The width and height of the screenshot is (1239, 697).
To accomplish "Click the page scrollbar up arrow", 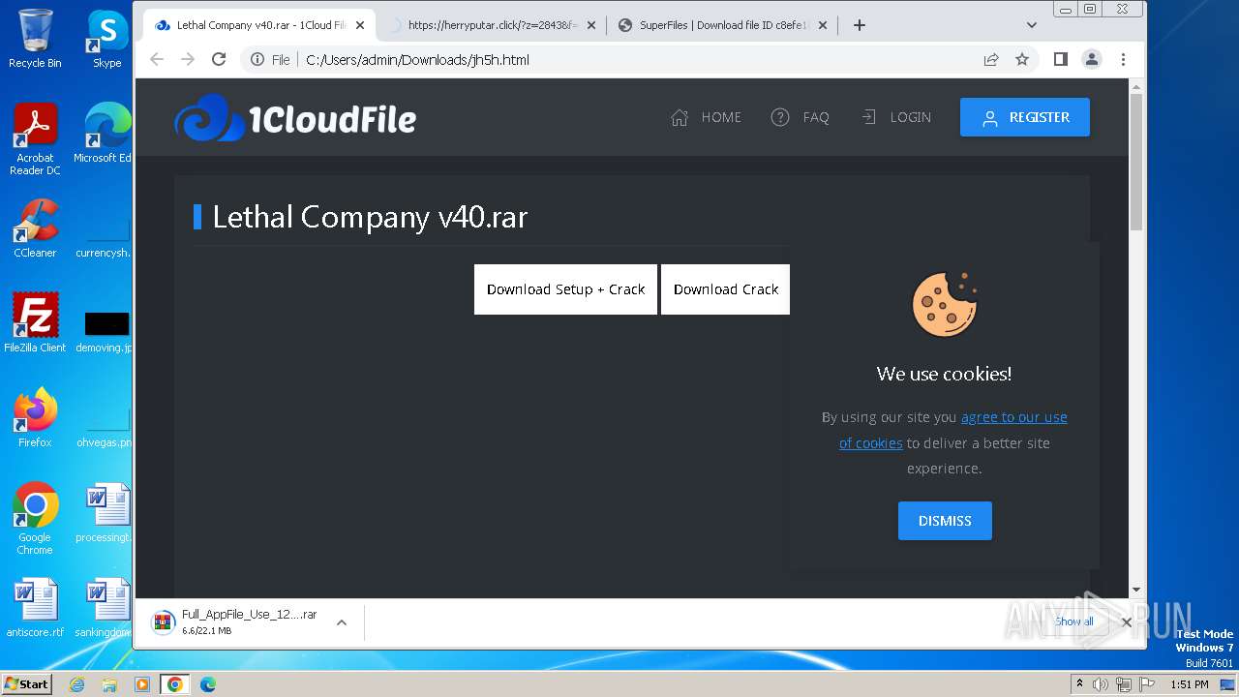I will point(1136,86).
